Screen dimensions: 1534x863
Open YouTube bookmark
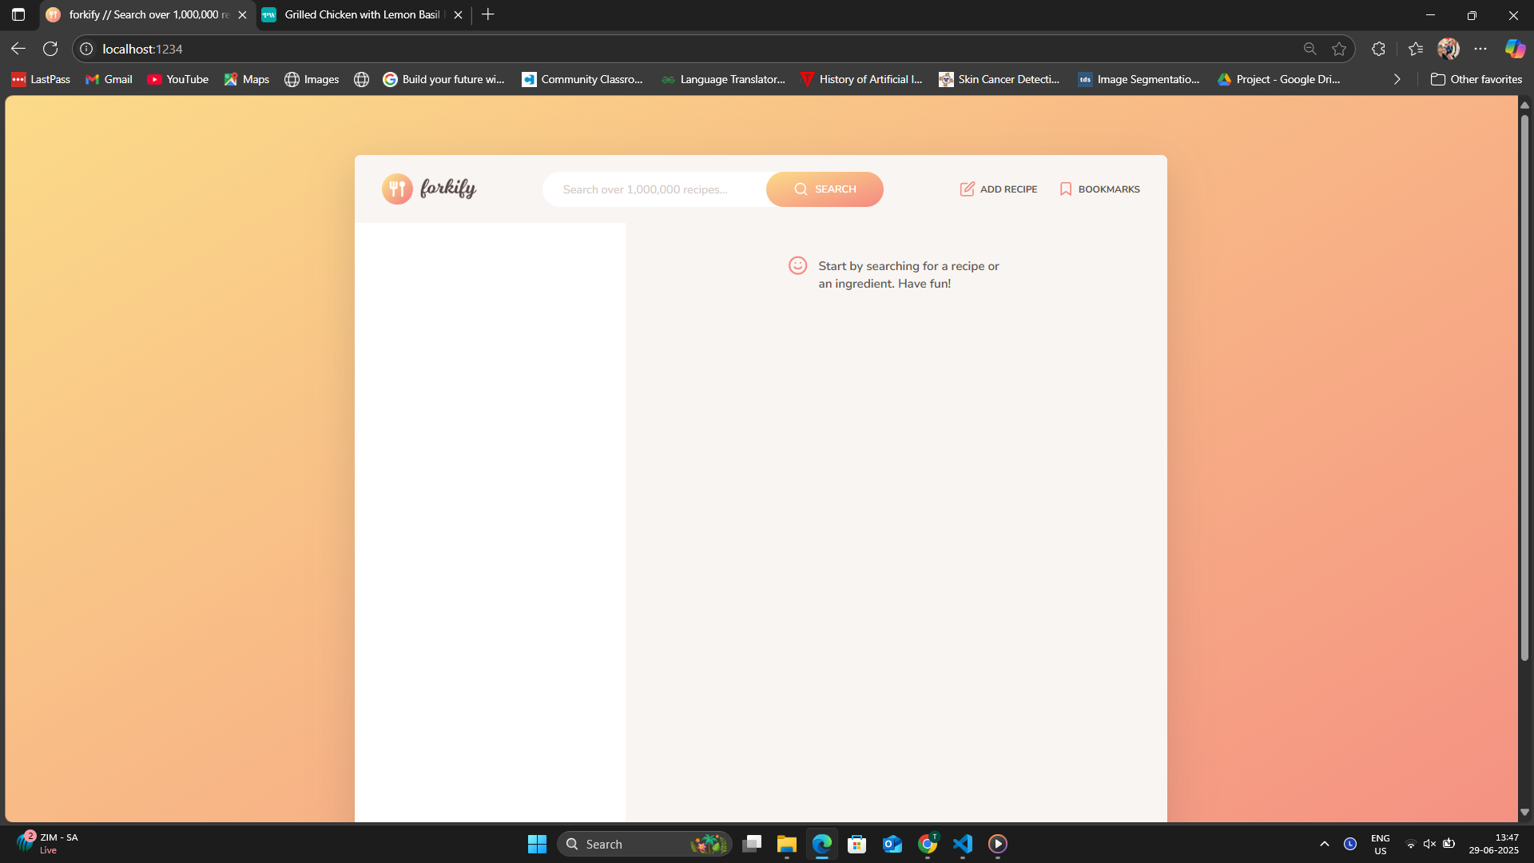click(177, 79)
